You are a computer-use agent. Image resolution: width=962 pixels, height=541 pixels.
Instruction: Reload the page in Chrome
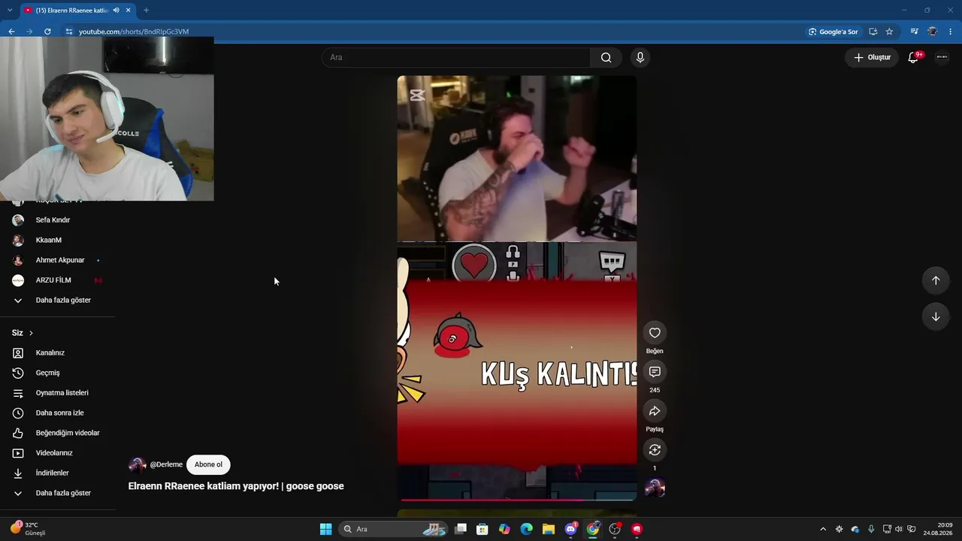(x=47, y=32)
